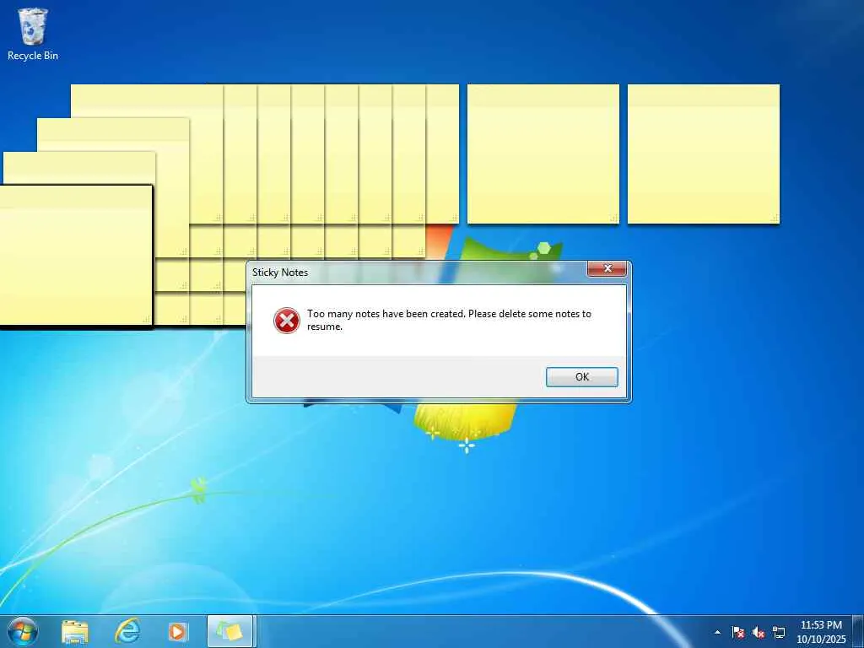Viewport: 864px width, 648px height.
Task: Click the red error icon in the dialog
Action: click(287, 321)
